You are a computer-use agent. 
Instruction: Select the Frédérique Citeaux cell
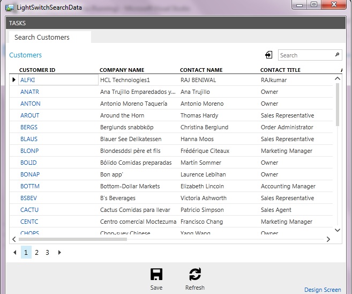(205, 151)
